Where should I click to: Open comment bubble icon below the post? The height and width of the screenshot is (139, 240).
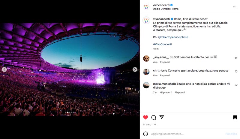(154, 118)
